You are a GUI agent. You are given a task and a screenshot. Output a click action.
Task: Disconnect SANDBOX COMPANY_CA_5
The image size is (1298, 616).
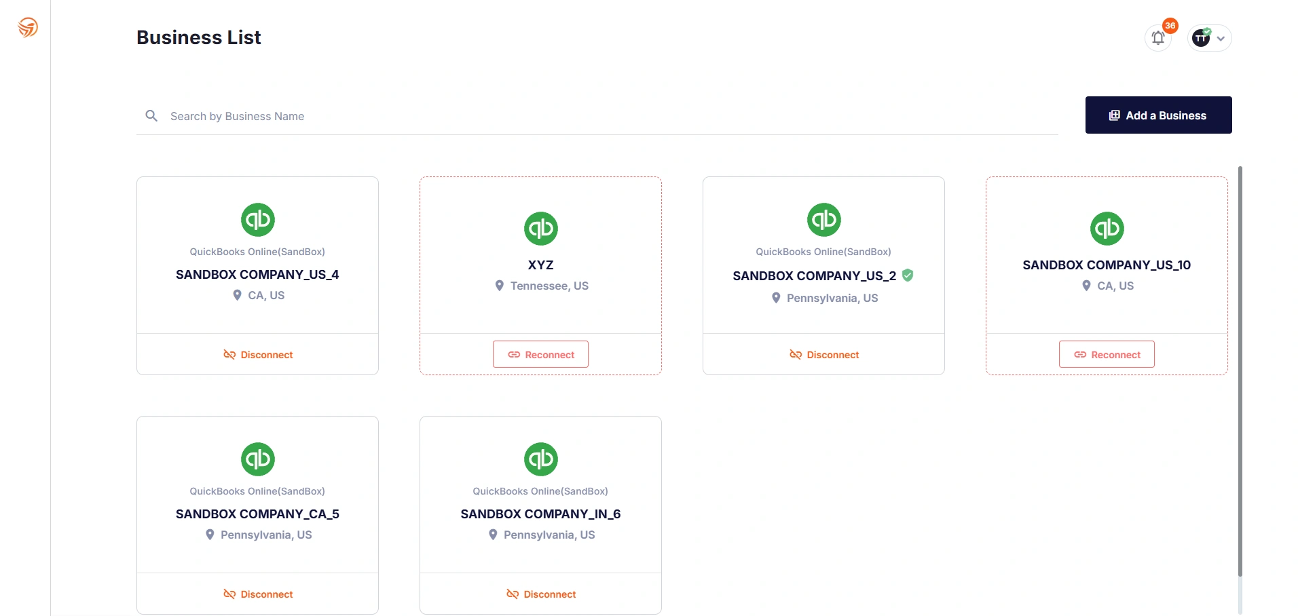pos(258,594)
